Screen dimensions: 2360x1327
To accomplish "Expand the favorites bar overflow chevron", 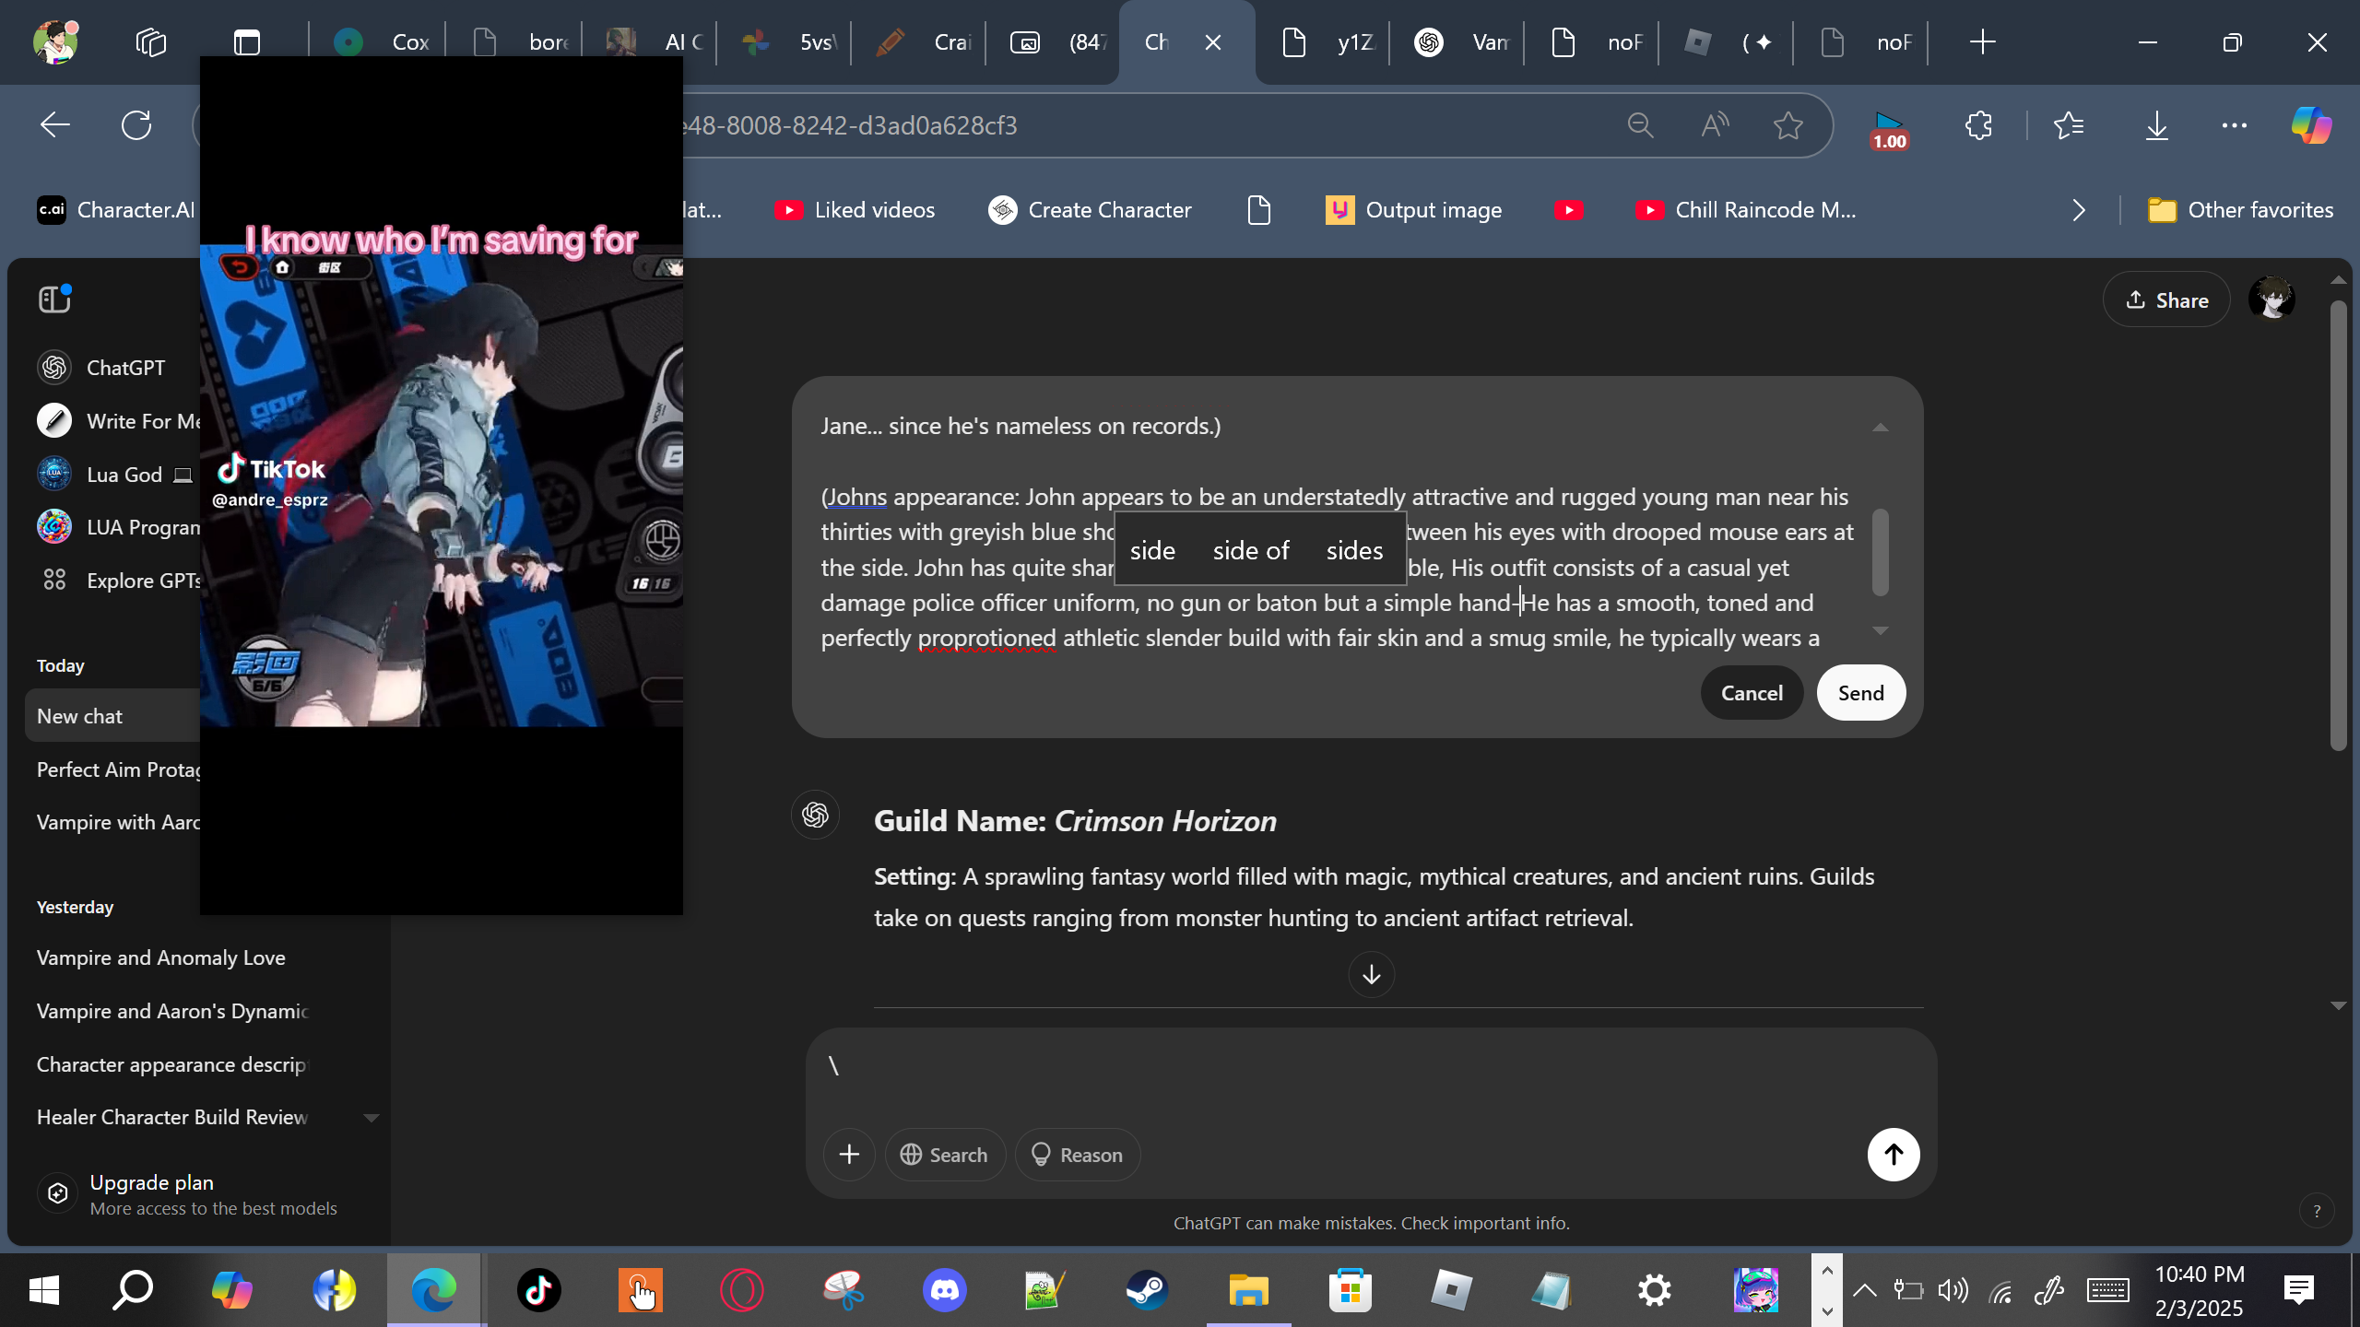I will [2078, 210].
